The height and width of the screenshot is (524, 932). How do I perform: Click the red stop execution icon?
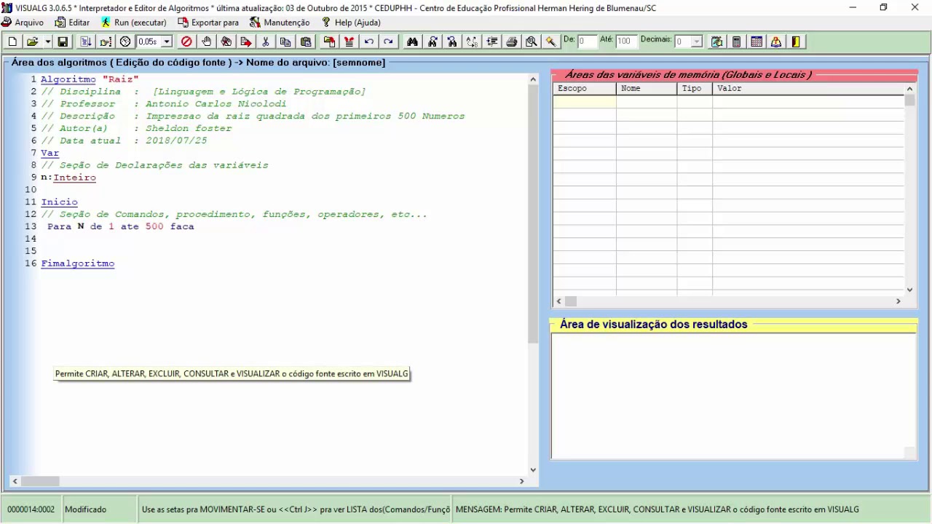pyautogui.click(x=186, y=42)
